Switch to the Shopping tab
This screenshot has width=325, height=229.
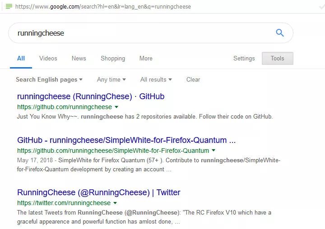113,59
